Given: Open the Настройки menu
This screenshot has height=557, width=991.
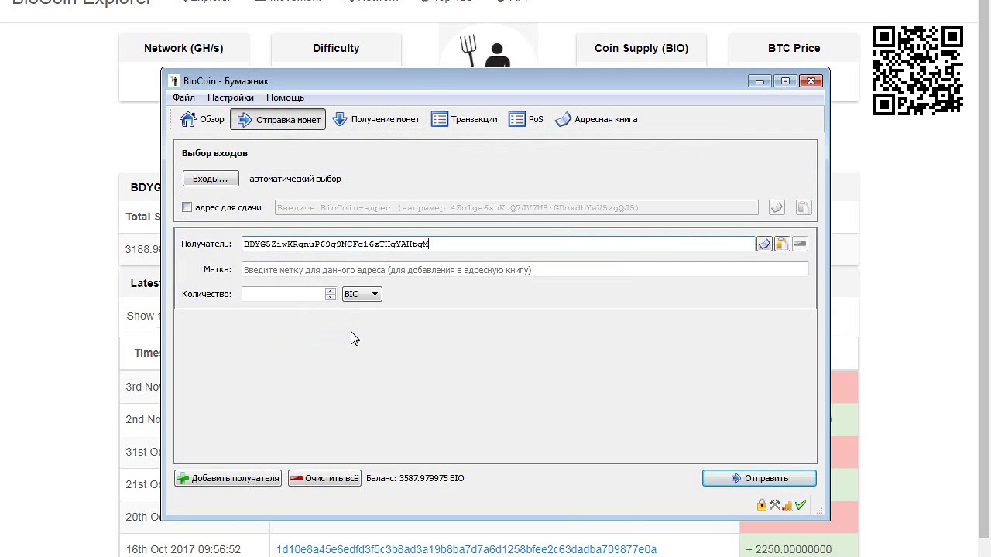Looking at the screenshot, I should click(x=231, y=97).
